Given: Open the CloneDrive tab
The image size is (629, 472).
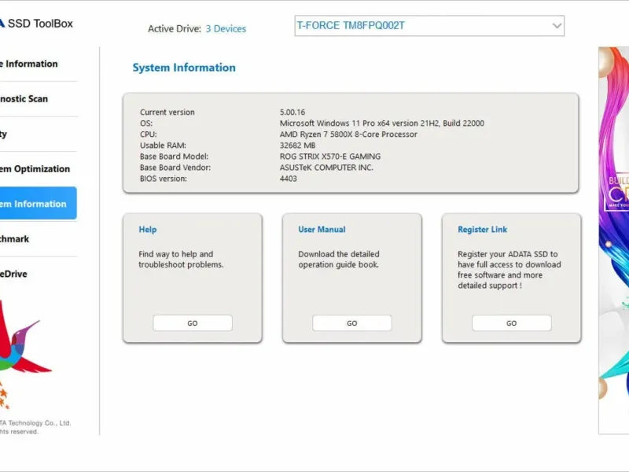Looking at the screenshot, I should pos(38,274).
